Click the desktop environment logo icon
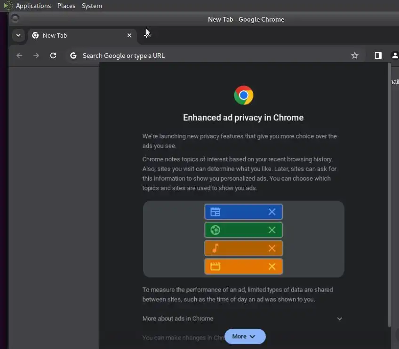This screenshot has width=399, height=349. coord(8,6)
